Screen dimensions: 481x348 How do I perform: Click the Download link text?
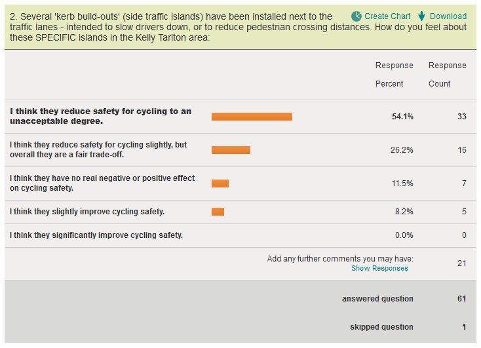(x=448, y=16)
